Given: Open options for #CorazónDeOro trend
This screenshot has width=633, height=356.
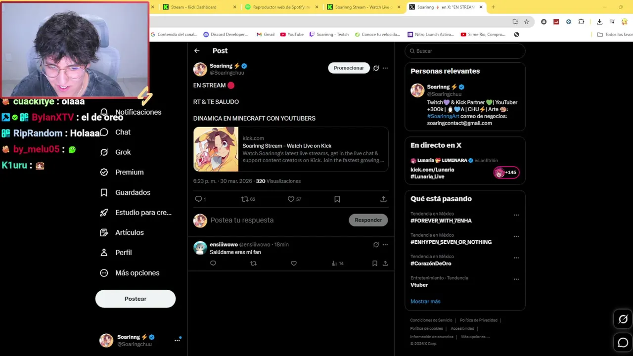Looking at the screenshot, I should [516, 258].
